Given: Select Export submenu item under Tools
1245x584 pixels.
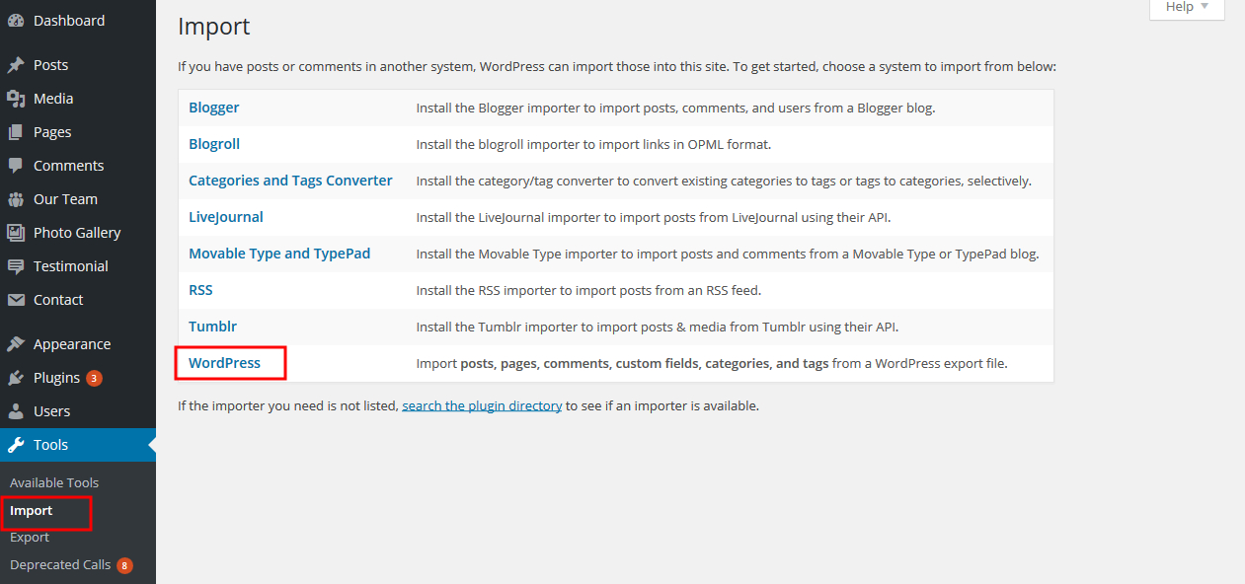Looking at the screenshot, I should click(30, 538).
